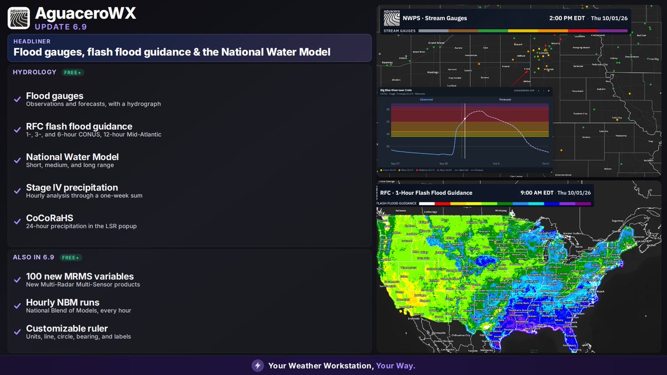Click the checkmark beside 100 new MRMS variables
Screen dimensions: 667x375
18,280
